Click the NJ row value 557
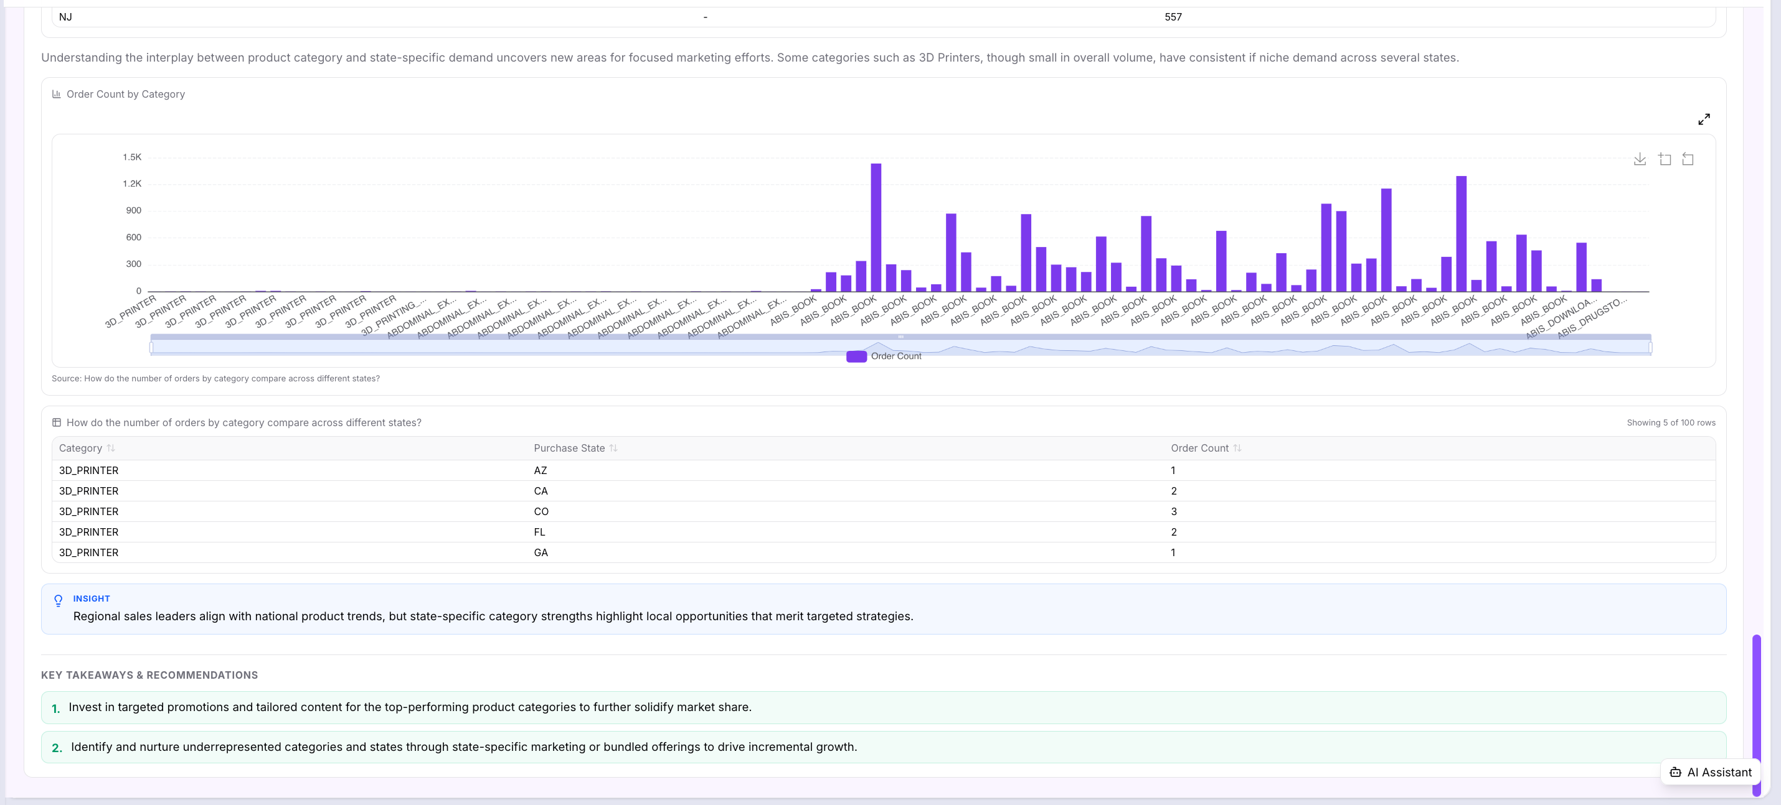The image size is (1781, 805). click(1173, 17)
